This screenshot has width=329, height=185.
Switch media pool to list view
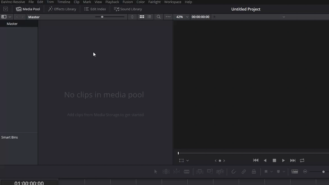click(149, 17)
